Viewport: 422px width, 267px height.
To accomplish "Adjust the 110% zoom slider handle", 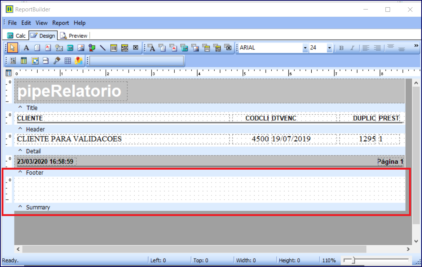I will coord(354,260).
